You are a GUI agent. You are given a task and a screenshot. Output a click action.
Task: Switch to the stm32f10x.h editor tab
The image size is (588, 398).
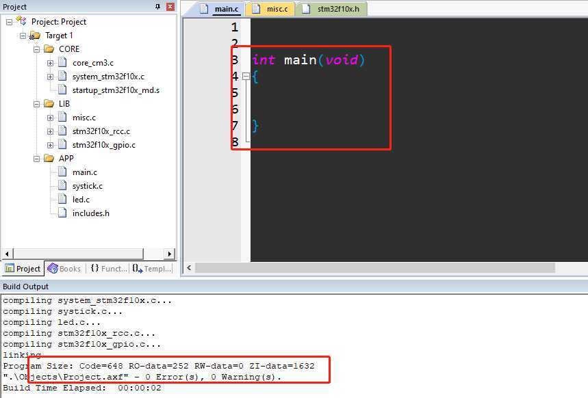(331, 9)
